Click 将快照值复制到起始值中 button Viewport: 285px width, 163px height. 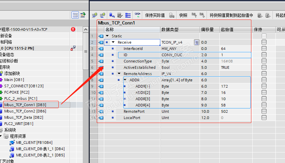pyautogui.click(x=231, y=15)
